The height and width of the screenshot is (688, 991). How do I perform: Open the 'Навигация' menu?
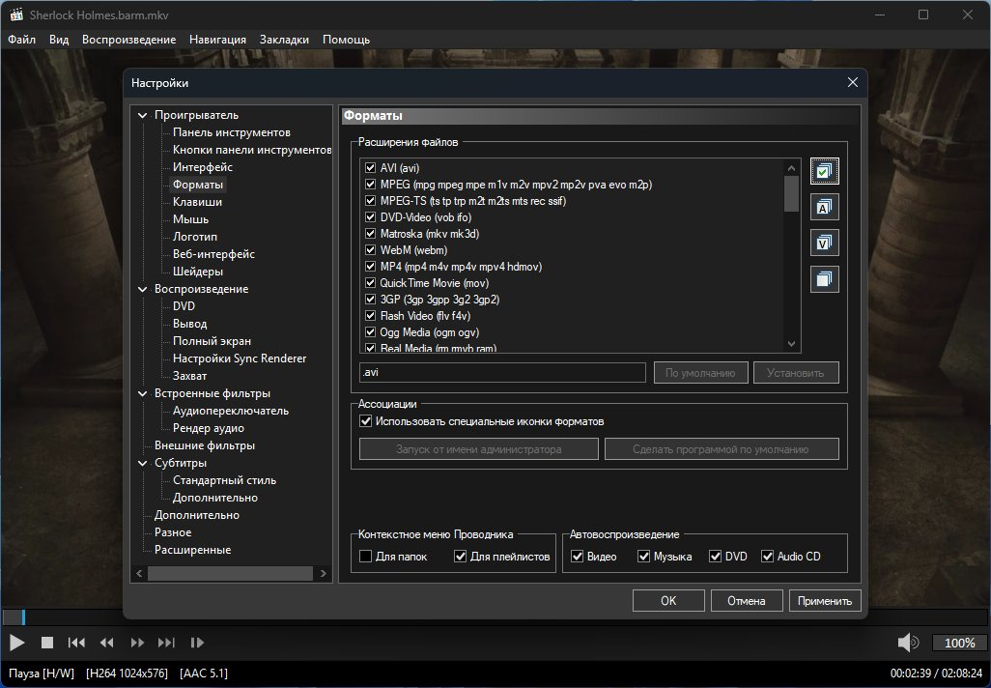pos(217,40)
